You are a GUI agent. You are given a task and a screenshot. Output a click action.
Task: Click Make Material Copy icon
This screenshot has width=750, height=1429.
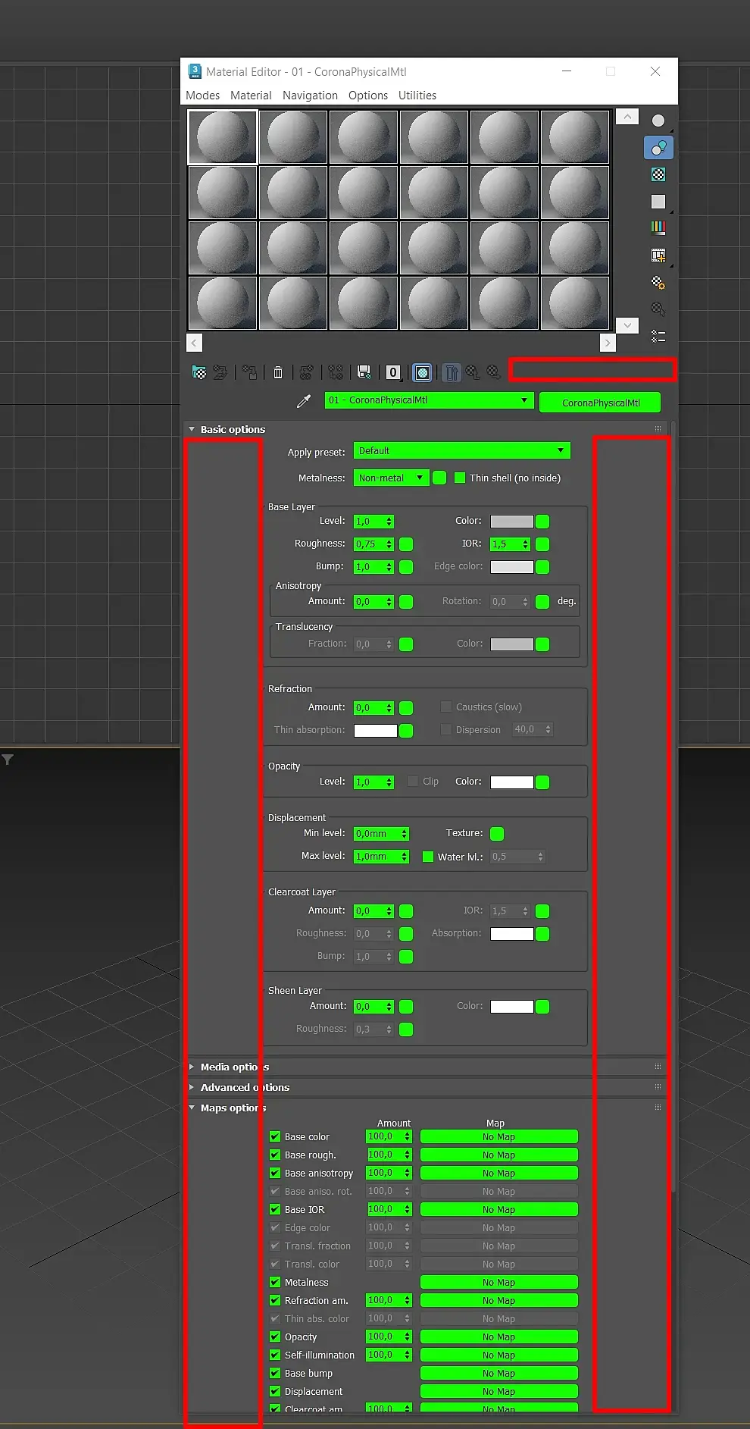pos(307,372)
